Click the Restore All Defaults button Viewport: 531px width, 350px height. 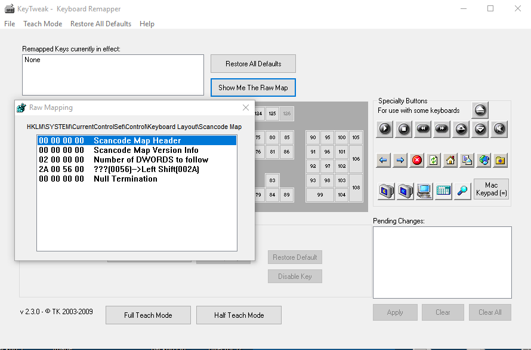(254, 64)
